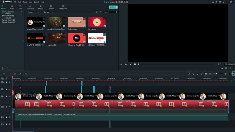Open the View menu

[30, 2]
